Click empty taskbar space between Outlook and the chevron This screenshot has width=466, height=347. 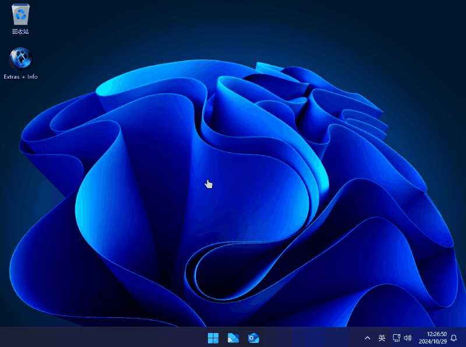(x=309, y=338)
